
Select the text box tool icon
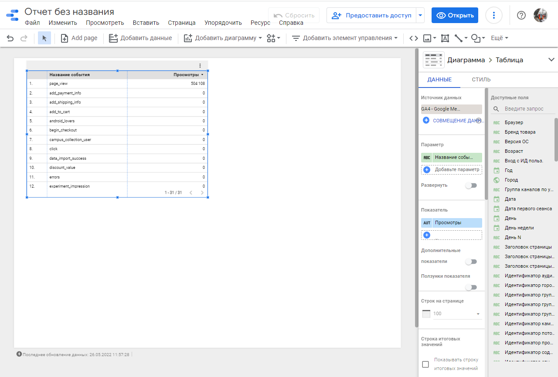[445, 38]
